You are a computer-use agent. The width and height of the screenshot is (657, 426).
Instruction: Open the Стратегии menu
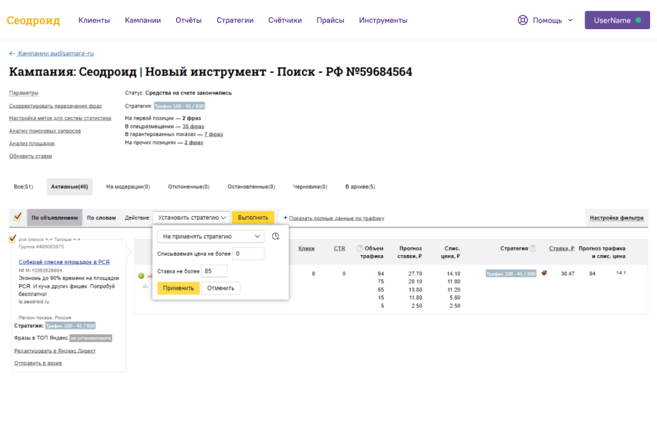(235, 20)
